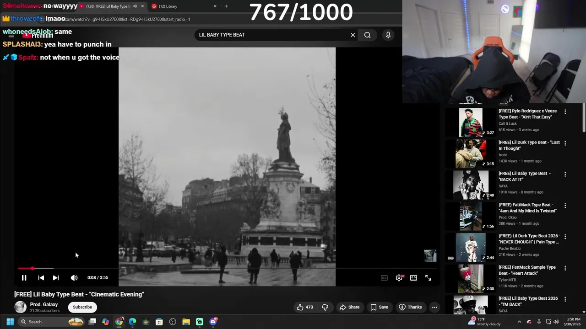Mute the YouTube player volume
The width and height of the screenshot is (586, 329).
[74, 277]
